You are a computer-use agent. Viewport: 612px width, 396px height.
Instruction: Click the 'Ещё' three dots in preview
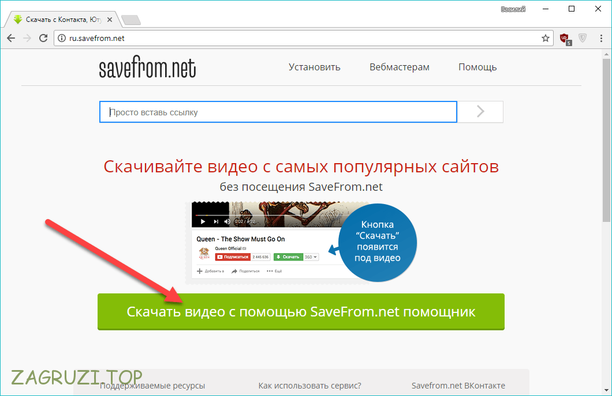(270, 271)
